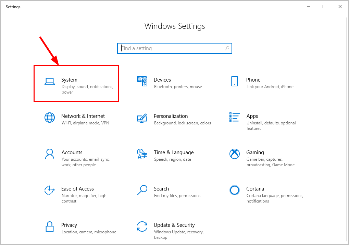Maximize the Settings window
The width and height of the screenshot is (349, 245).
pos(324,7)
